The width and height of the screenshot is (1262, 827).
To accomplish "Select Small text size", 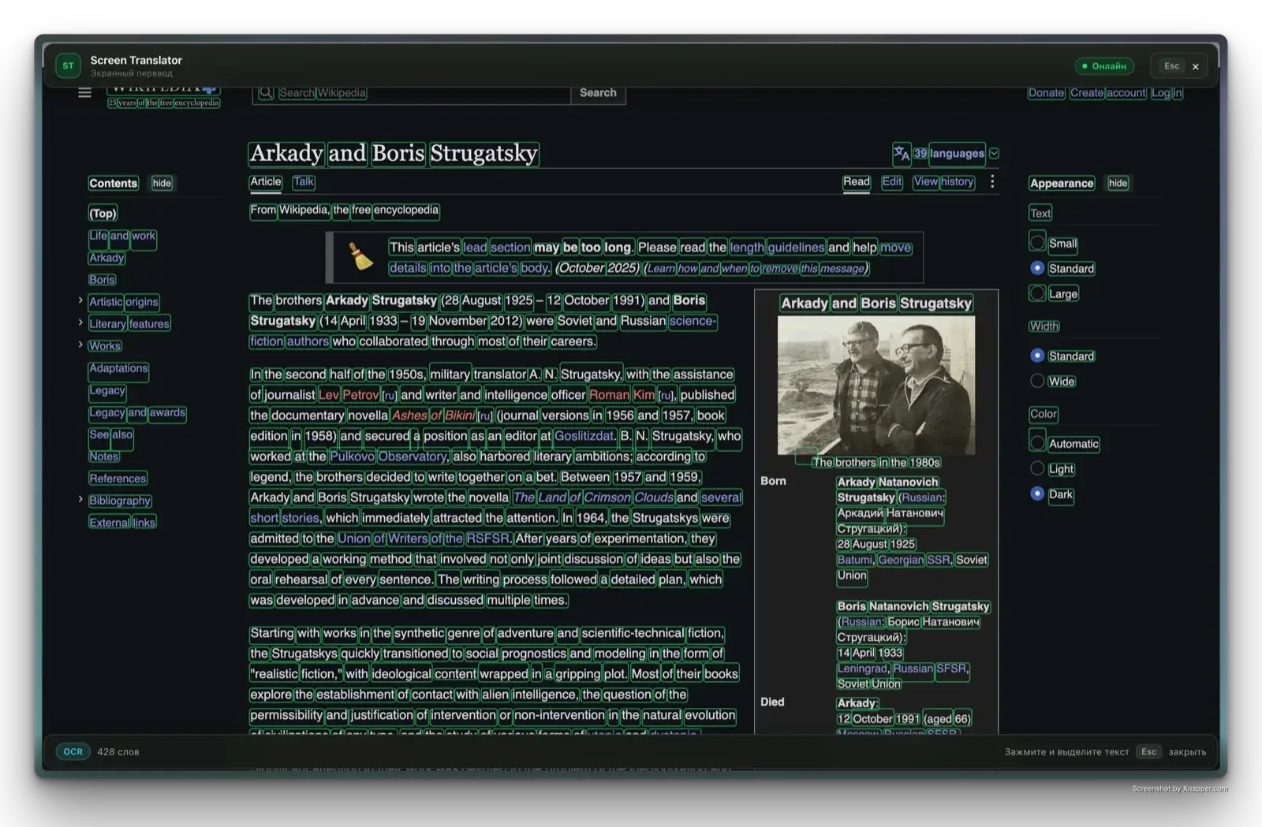I will (x=1037, y=242).
